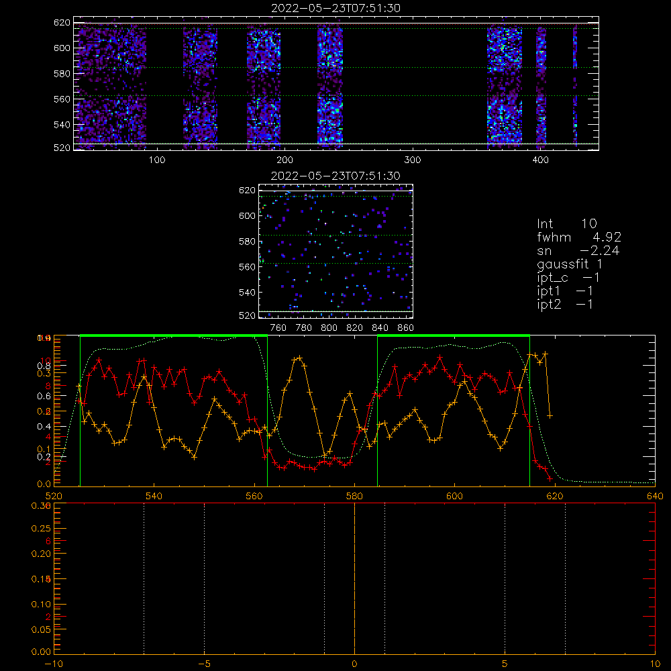The height and width of the screenshot is (671, 671).
Task: Click y-axis label 0.25 of bottom plot
Action: pyautogui.click(x=41, y=529)
